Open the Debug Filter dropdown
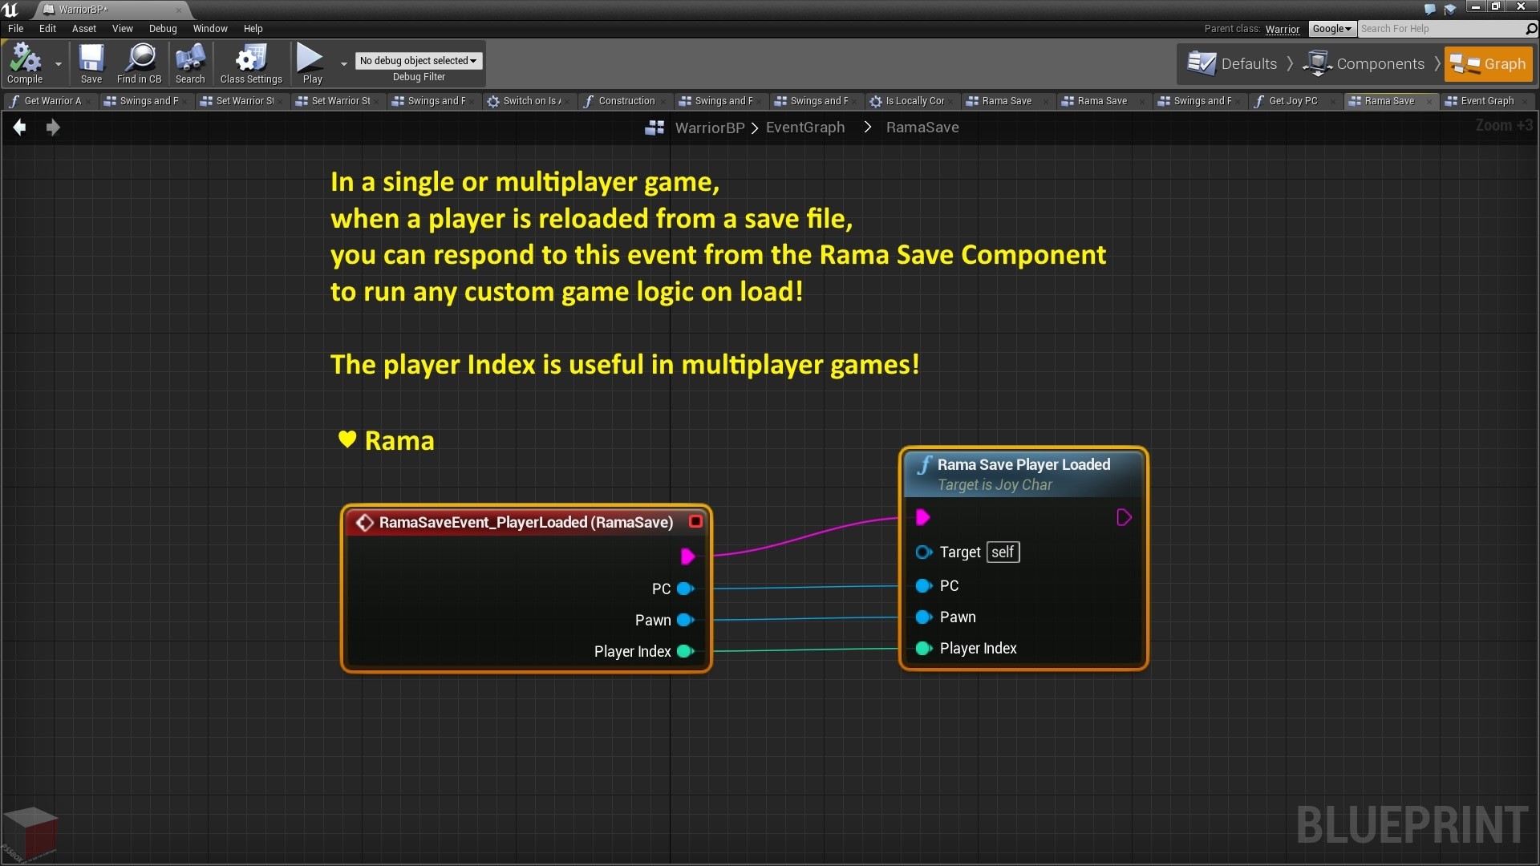The height and width of the screenshot is (866, 1540). tap(417, 60)
